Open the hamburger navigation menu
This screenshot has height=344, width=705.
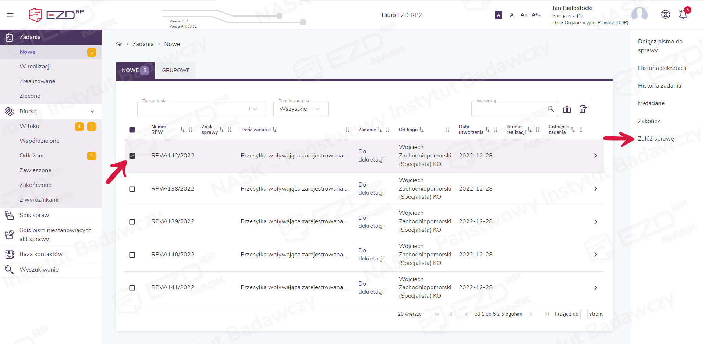tap(10, 15)
